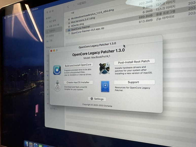This screenshot has width=196, height=147.
Task: Click the Support button
Action: (x=134, y=82)
